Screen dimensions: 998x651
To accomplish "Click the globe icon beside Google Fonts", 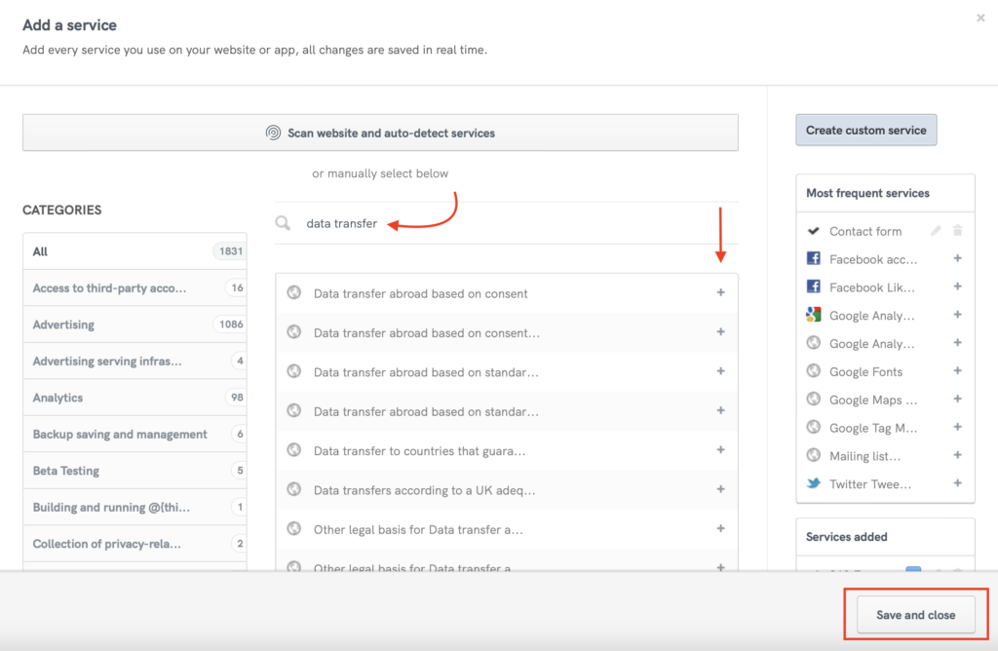I will (x=815, y=371).
